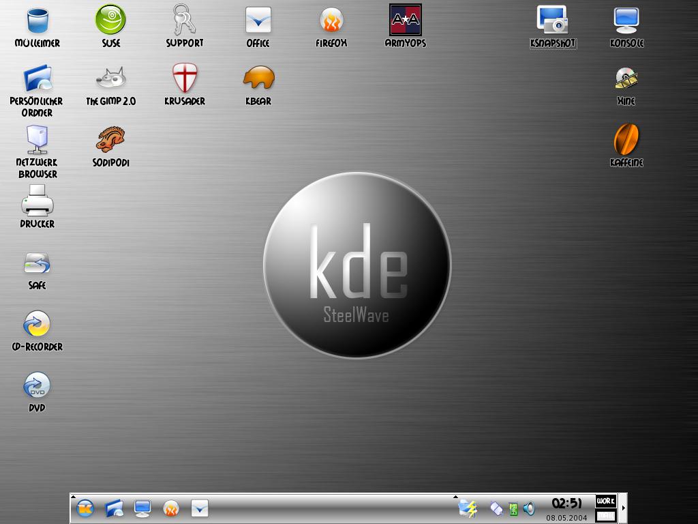Launch terminal from panel monitor icon
Viewport: 698px width, 524px height.
(x=142, y=508)
